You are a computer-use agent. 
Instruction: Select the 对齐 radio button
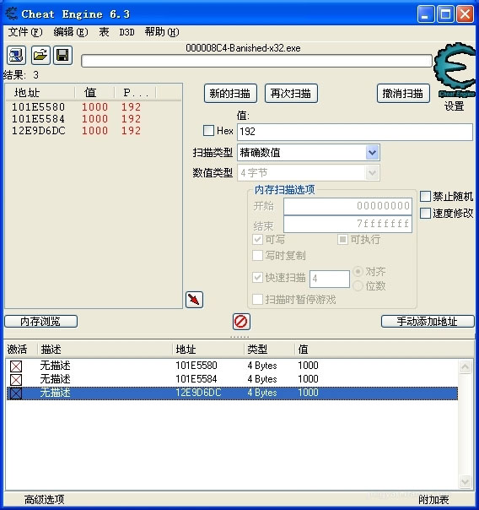[x=358, y=271]
